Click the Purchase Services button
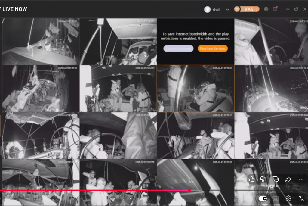Screen dimensions: 308x206 213,48
